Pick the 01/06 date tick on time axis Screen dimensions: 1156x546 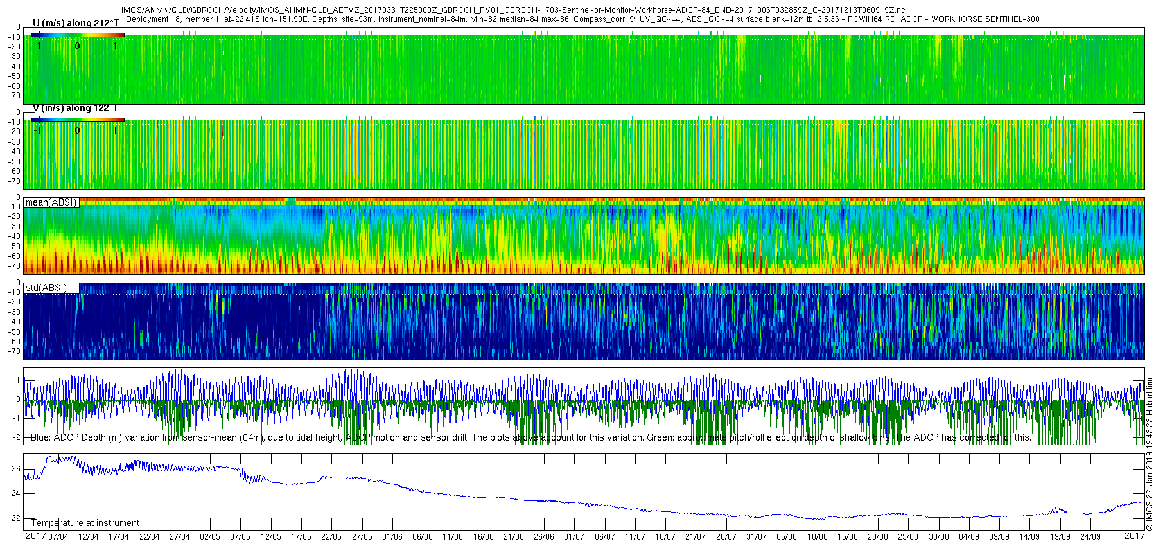(392, 537)
